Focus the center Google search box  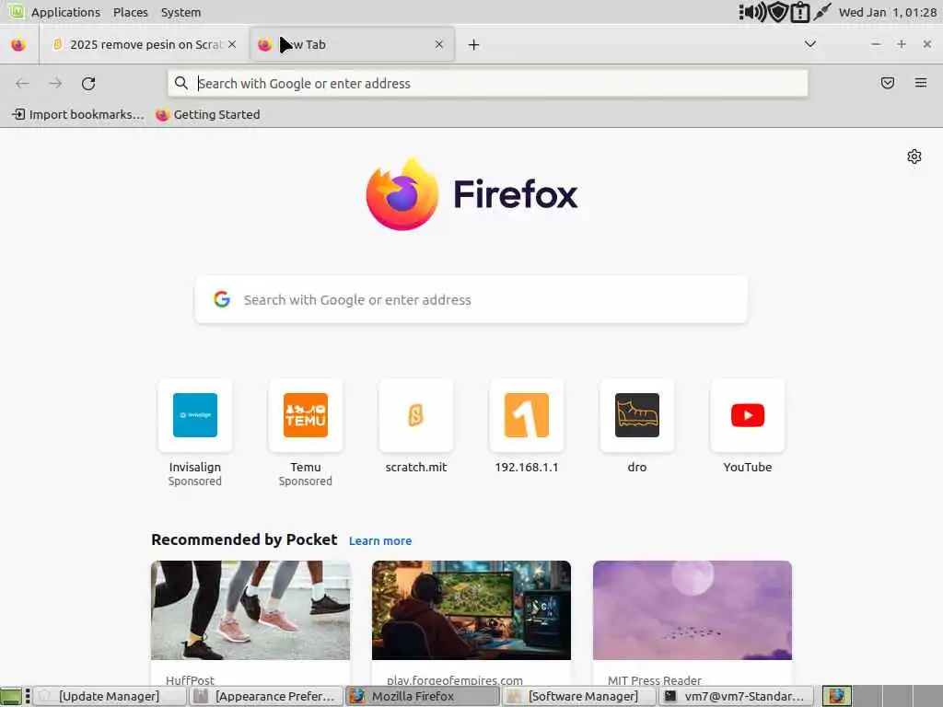pyautogui.click(x=471, y=299)
